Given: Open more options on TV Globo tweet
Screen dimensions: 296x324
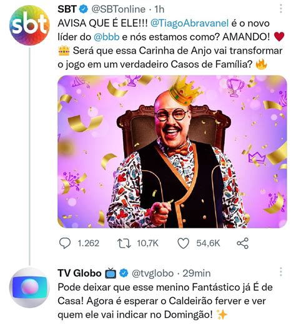Looking at the screenshot, I should tap(281, 272).
